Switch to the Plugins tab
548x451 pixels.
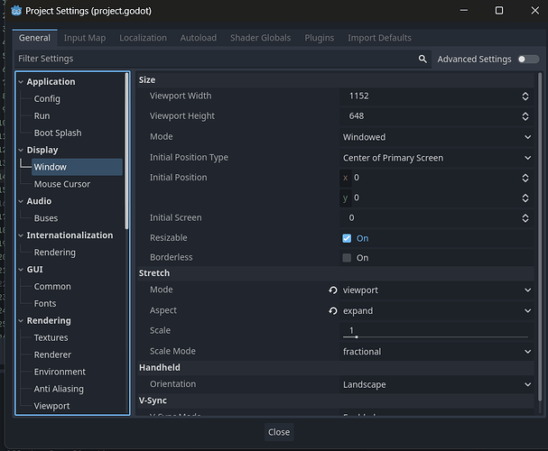click(x=319, y=38)
